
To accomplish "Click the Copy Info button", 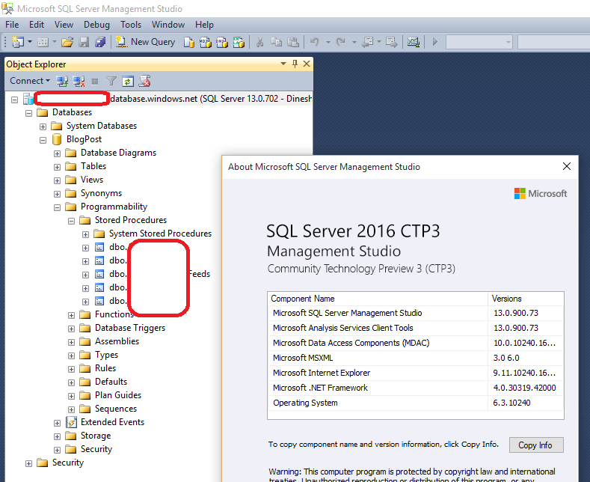I will point(536,445).
